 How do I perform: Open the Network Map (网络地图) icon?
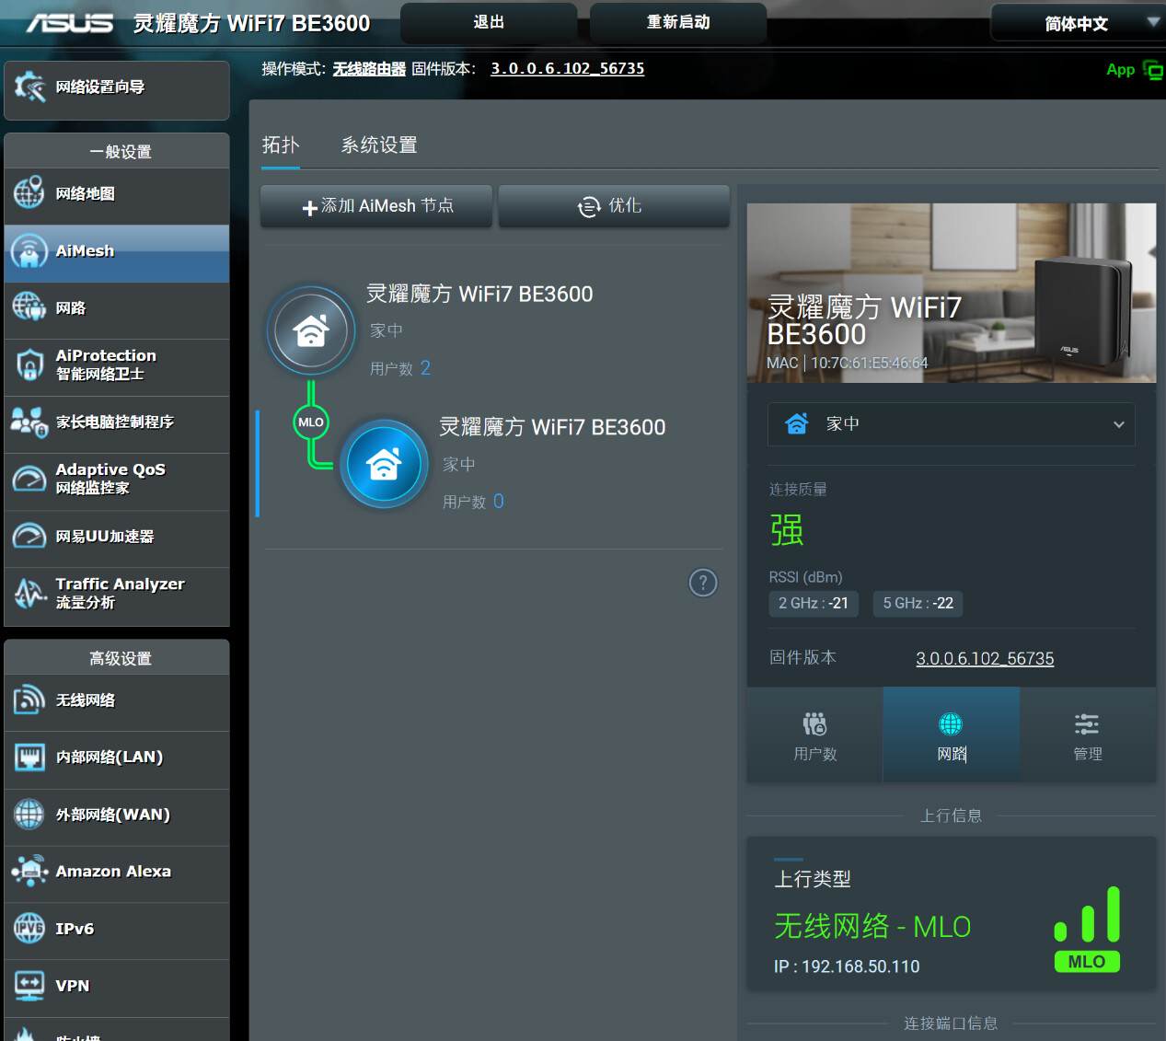pyautogui.click(x=29, y=193)
